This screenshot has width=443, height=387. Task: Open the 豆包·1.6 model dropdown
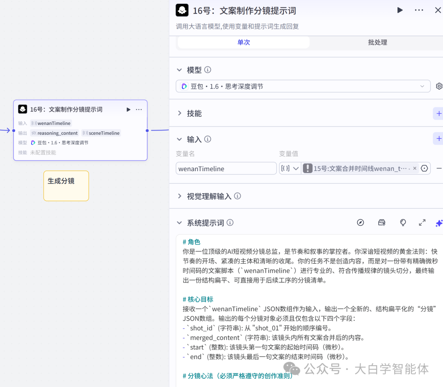[303, 86]
